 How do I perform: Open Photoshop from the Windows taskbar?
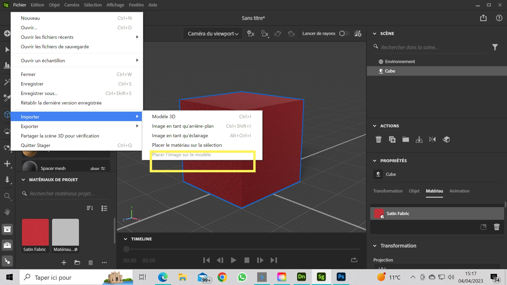tap(341, 277)
